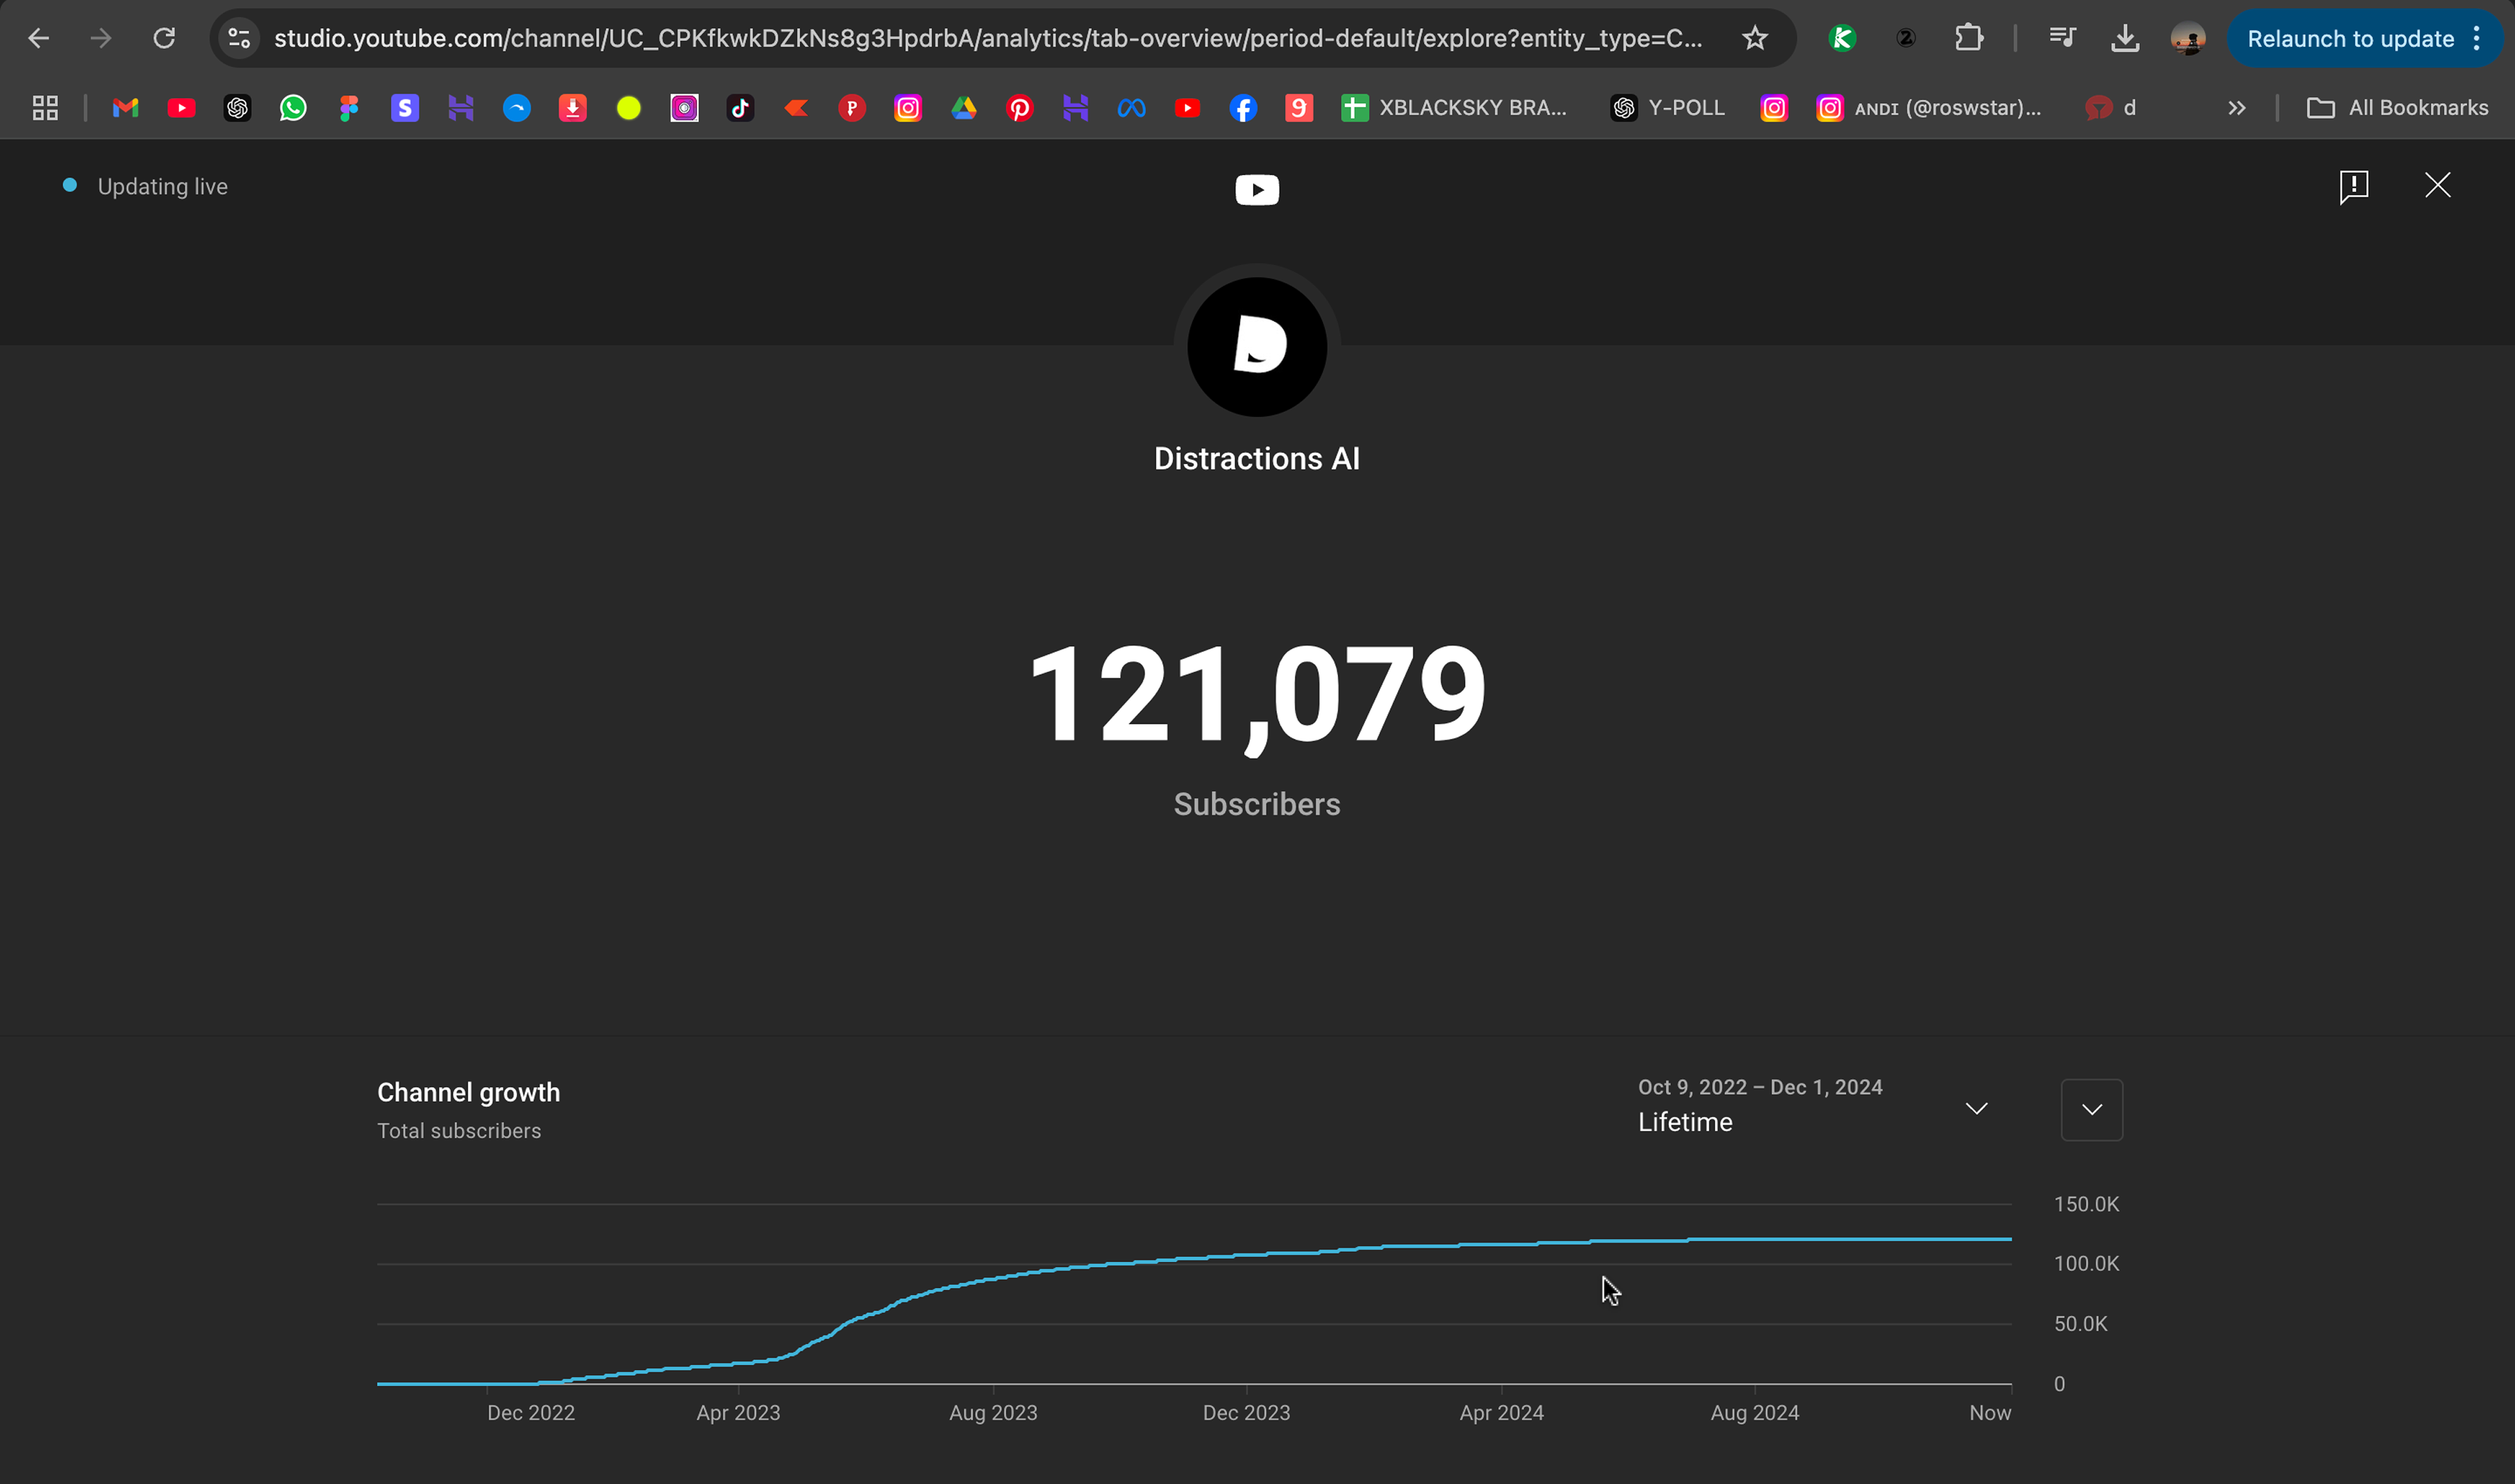The width and height of the screenshot is (2515, 1484).
Task: Open the WhatsApp bookmark
Action: 293,108
